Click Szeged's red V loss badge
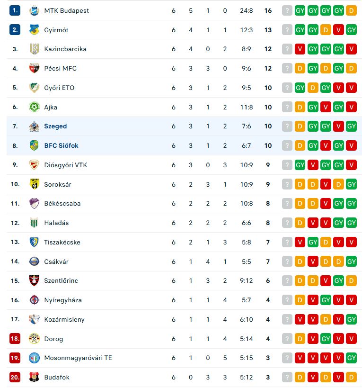362x388 pixels. pos(338,126)
